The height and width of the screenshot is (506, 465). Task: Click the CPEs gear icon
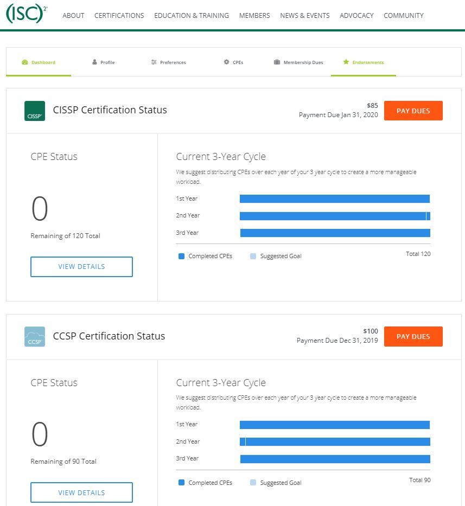(x=227, y=62)
